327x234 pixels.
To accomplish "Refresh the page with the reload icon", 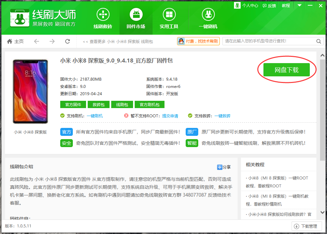I will click(x=68, y=41).
